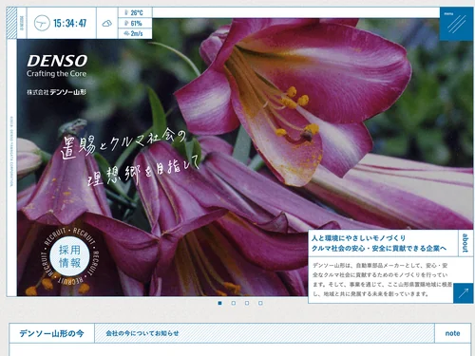Select the first slide indicator dot

point(220,303)
